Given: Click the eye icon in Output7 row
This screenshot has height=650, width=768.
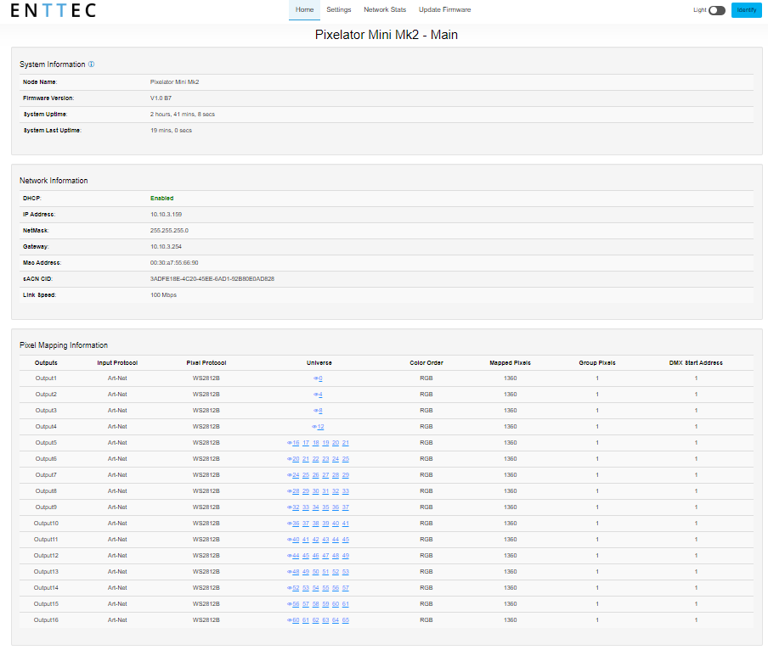Looking at the screenshot, I should point(290,475).
